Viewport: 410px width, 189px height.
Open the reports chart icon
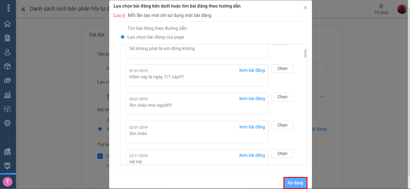pos(8,95)
